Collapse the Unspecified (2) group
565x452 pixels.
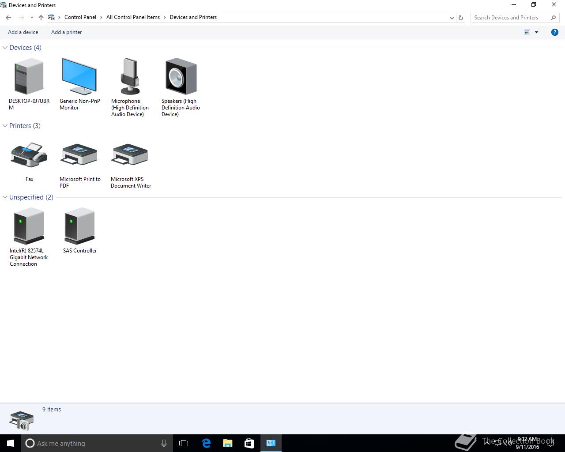5,197
